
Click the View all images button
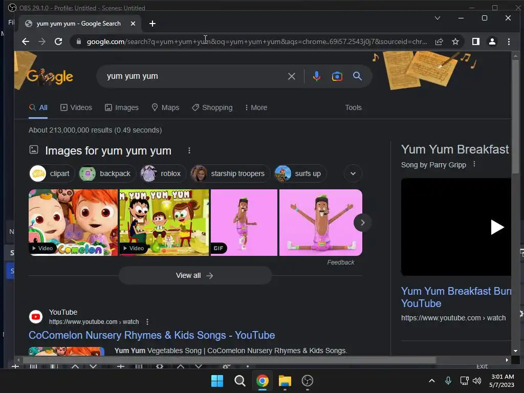tap(195, 275)
